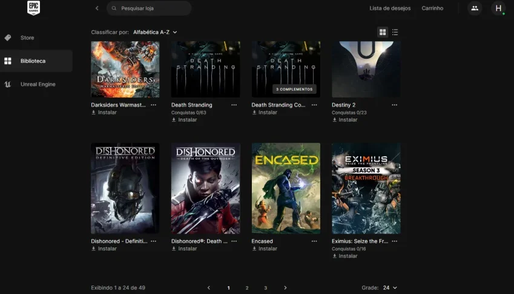514x294 pixels.
Task: Install Dishonored - Definitive Edition
Action: 104,249
